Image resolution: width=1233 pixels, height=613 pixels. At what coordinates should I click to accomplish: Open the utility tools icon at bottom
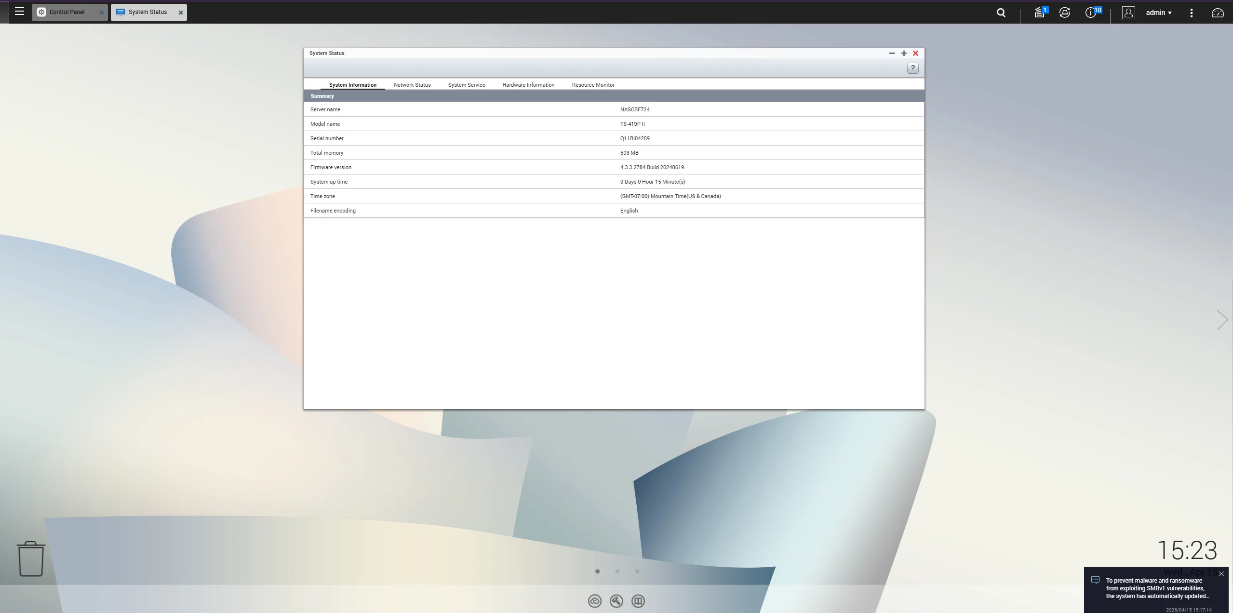(x=616, y=601)
